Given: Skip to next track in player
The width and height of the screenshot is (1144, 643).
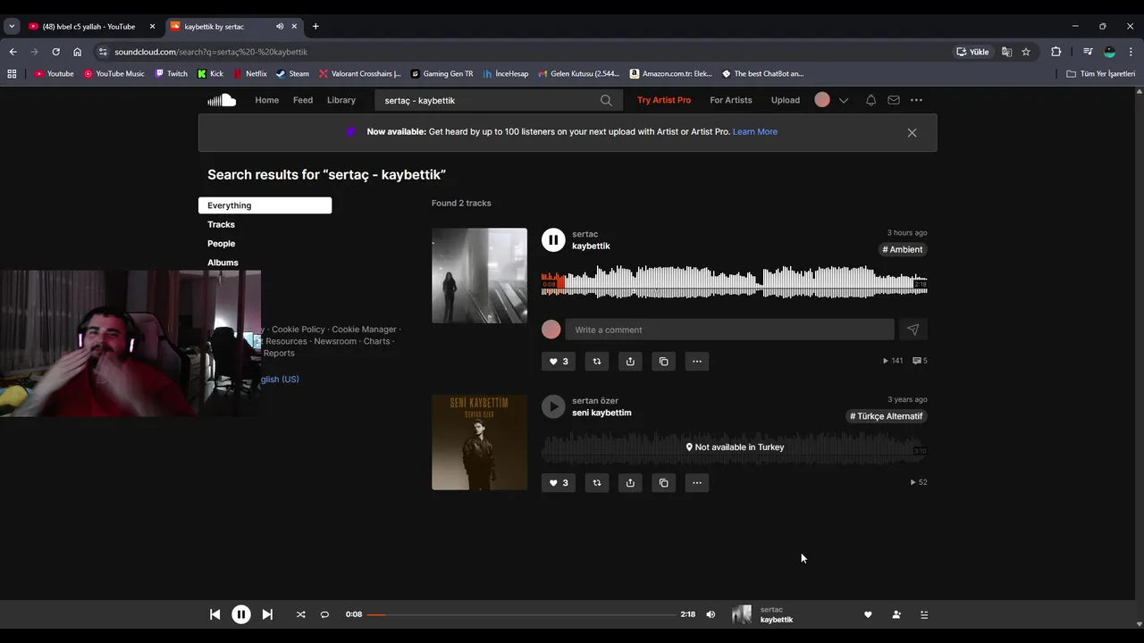Looking at the screenshot, I should coord(267,614).
